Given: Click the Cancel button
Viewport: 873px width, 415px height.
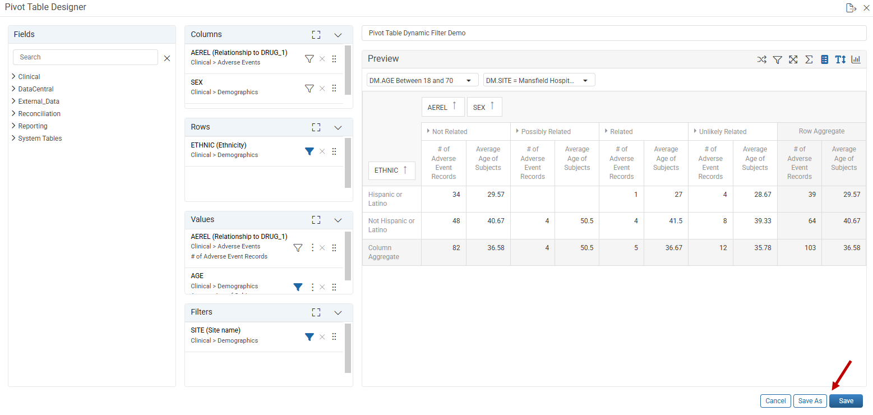Looking at the screenshot, I should (x=775, y=401).
